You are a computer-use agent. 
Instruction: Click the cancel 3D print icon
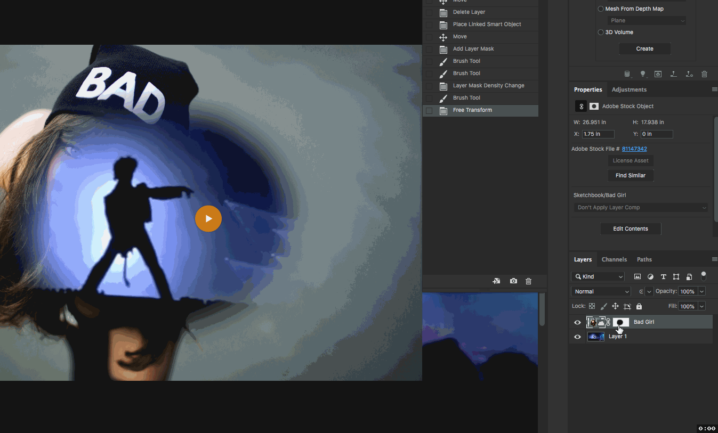[x=689, y=74]
